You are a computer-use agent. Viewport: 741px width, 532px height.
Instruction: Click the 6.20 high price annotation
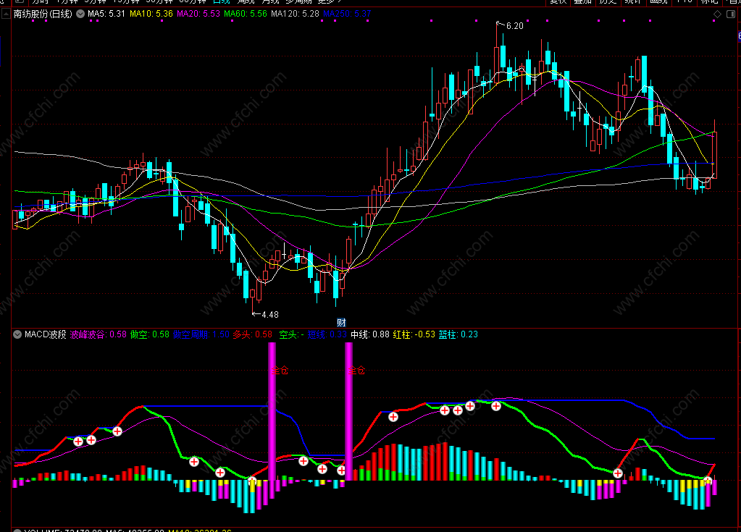(x=514, y=26)
